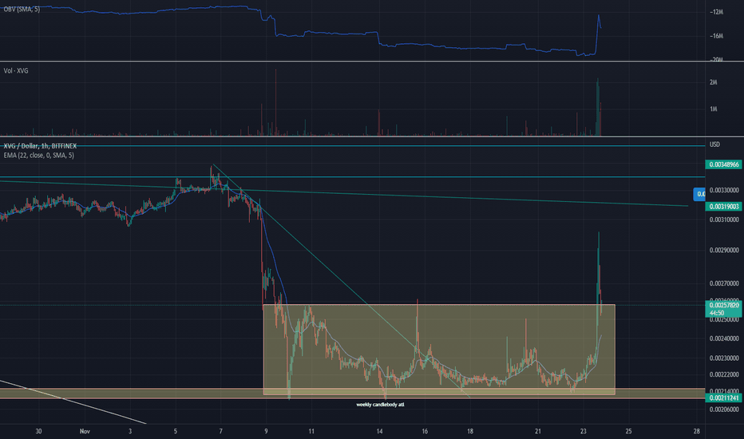
Task: Click the blue price tag near 0.00330000
Action: coord(699,194)
